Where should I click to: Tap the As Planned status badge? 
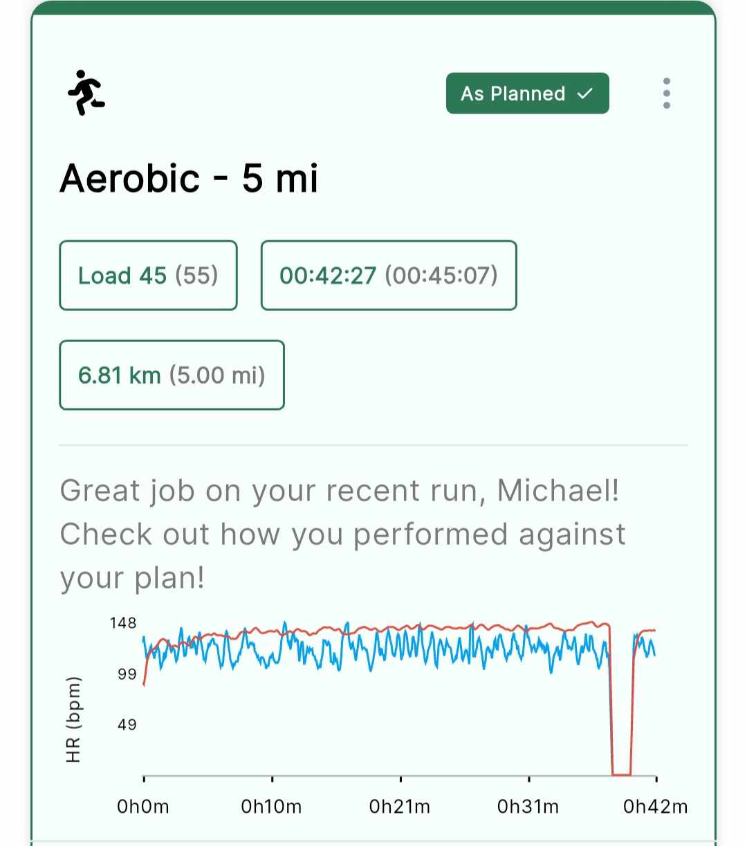click(x=528, y=93)
